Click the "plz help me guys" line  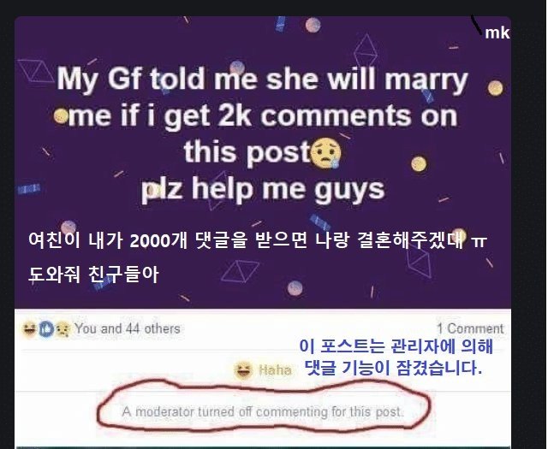(x=263, y=190)
